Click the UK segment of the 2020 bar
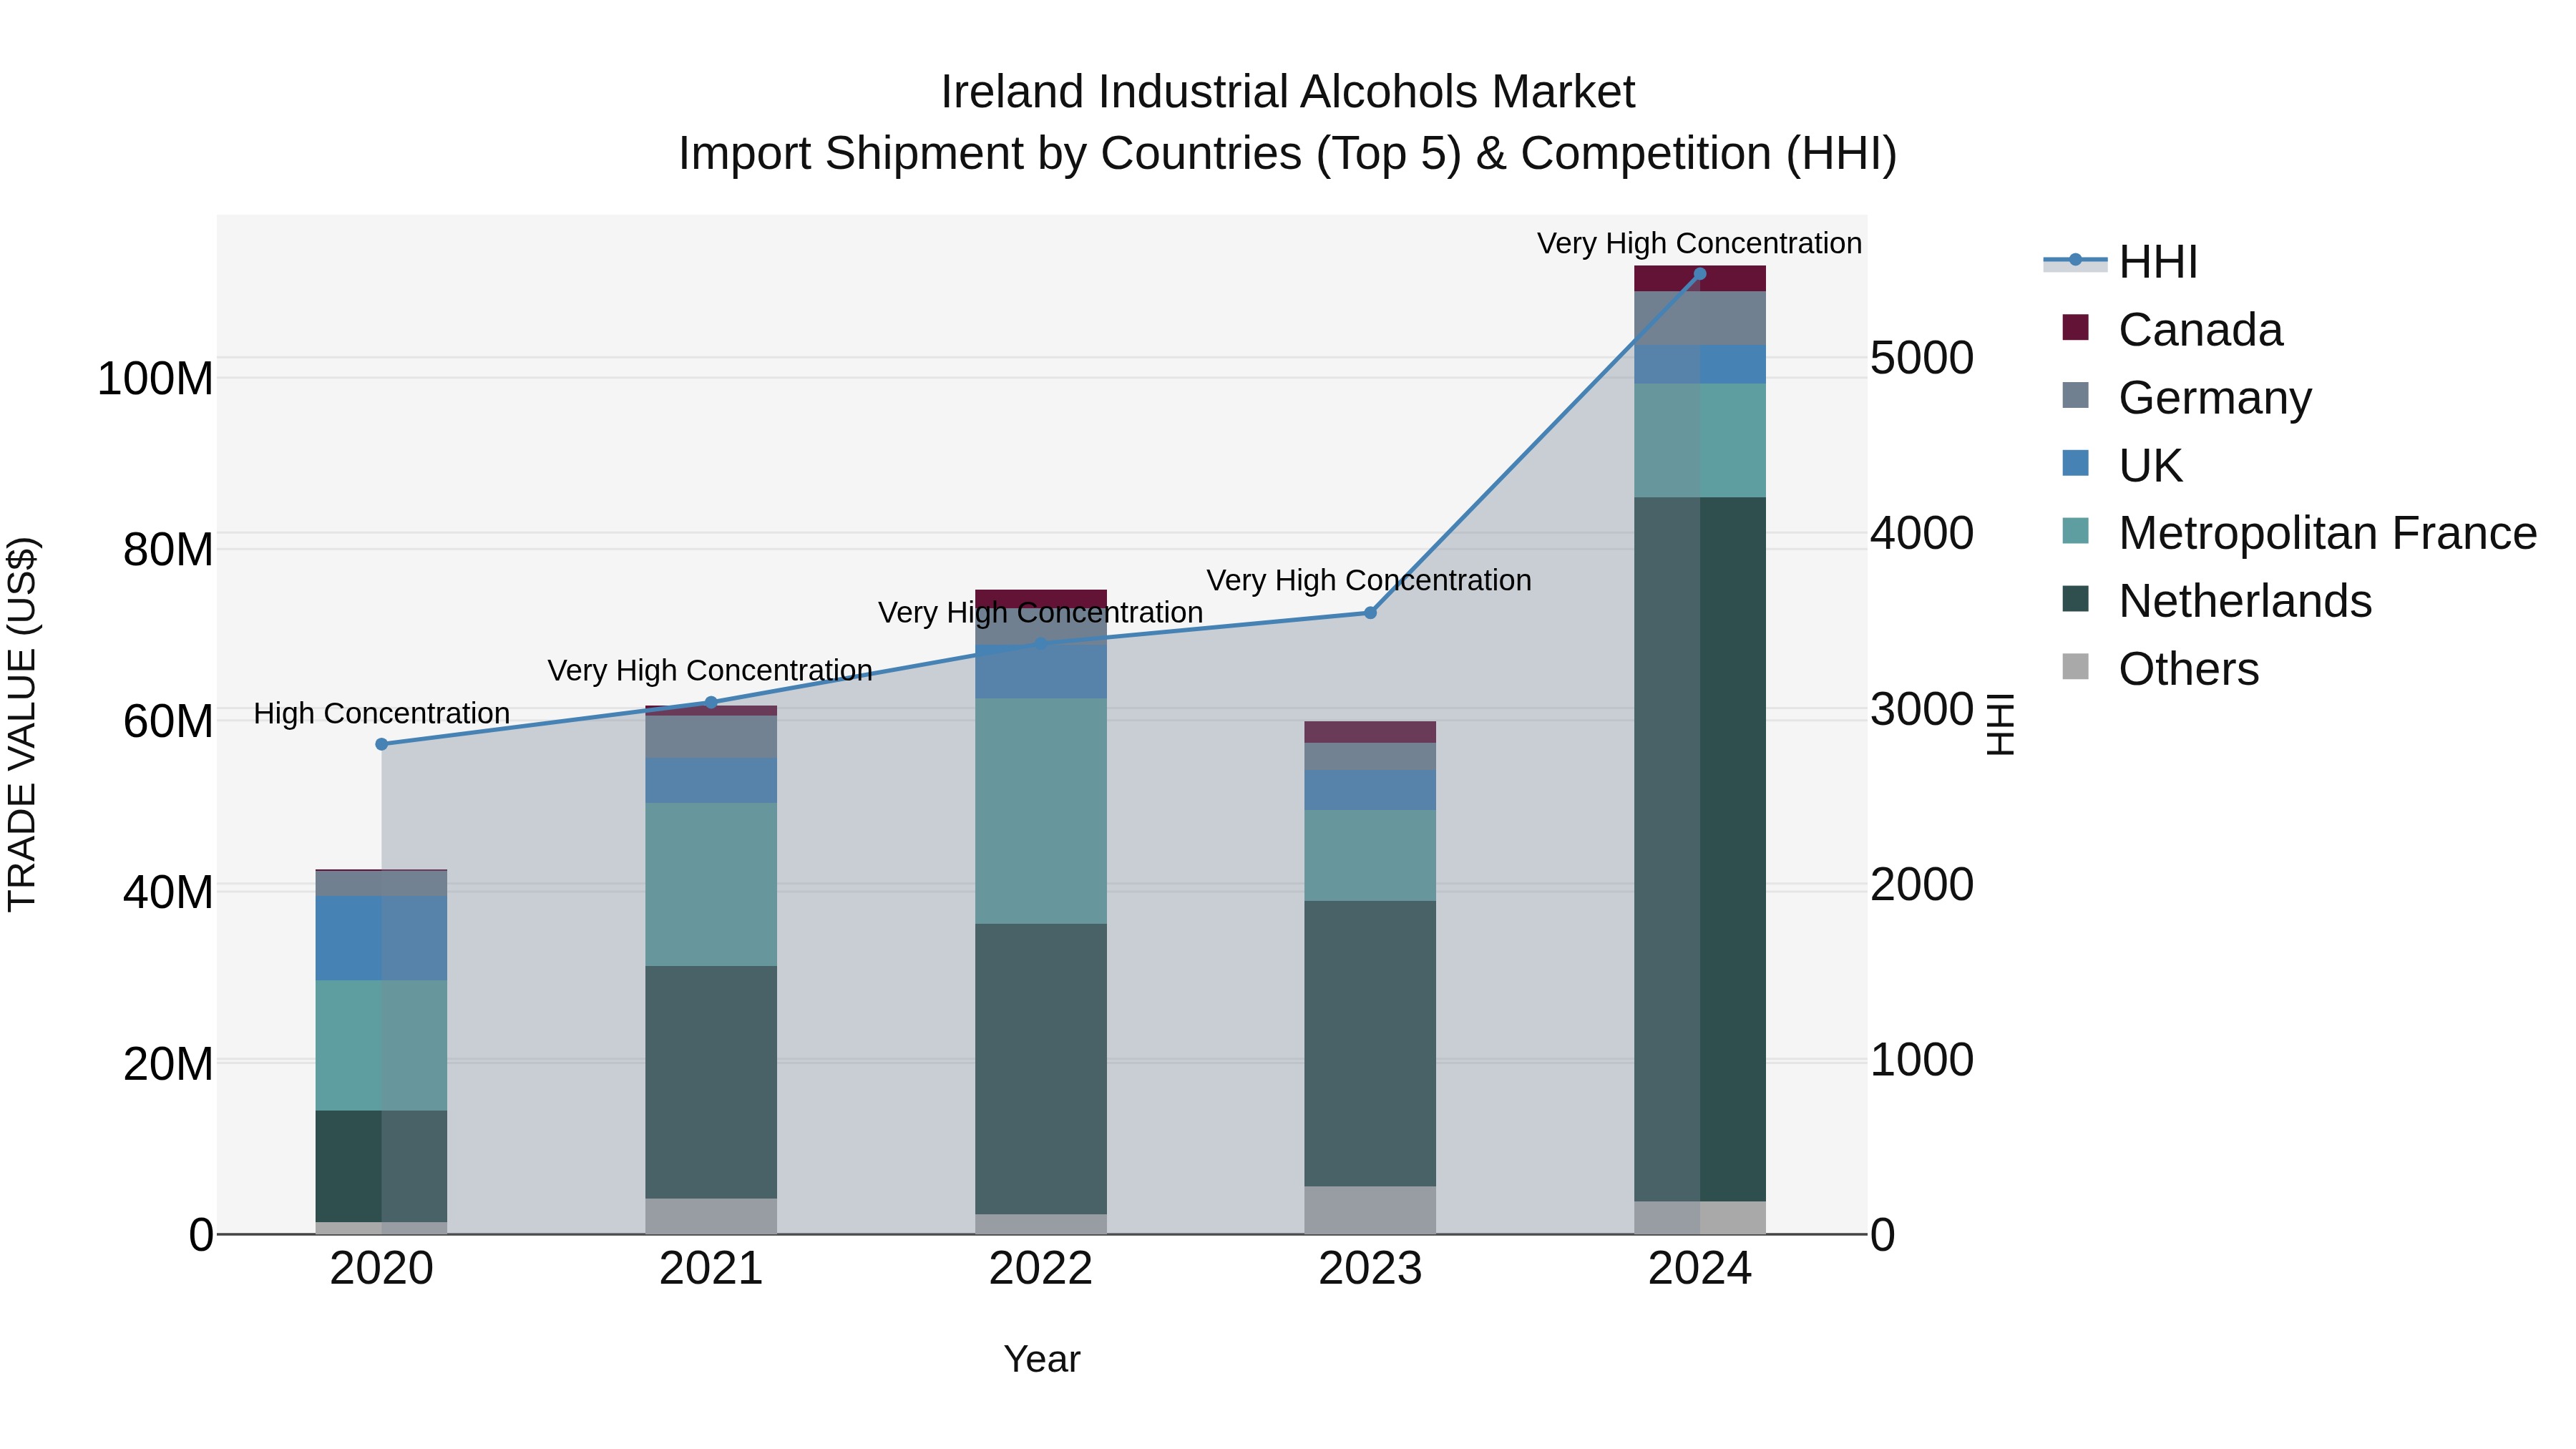Image resolution: width=2576 pixels, height=1449 pixels. pos(381,938)
